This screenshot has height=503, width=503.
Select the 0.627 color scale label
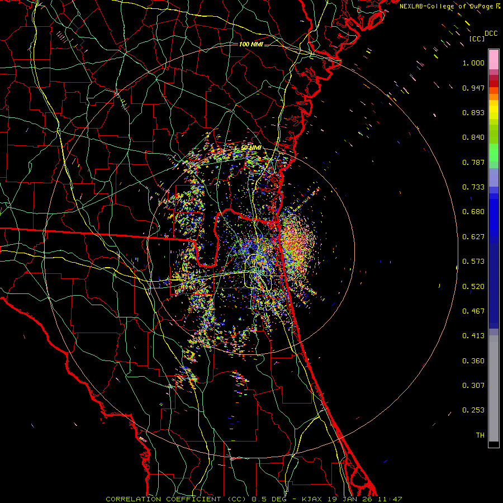coord(473,237)
